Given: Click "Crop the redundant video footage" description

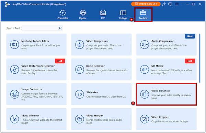Looking at the screenshot, I should point(170,121).
